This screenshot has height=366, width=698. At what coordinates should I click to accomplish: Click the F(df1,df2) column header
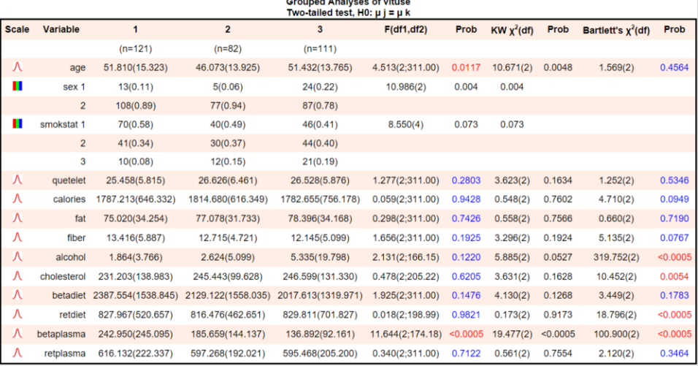click(x=406, y=30)
